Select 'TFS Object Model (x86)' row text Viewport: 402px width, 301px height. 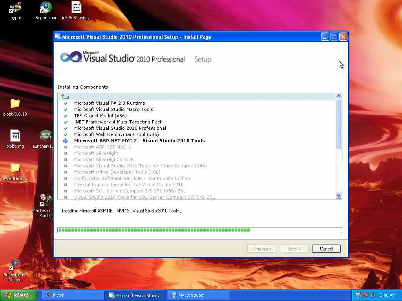[100, 116]
